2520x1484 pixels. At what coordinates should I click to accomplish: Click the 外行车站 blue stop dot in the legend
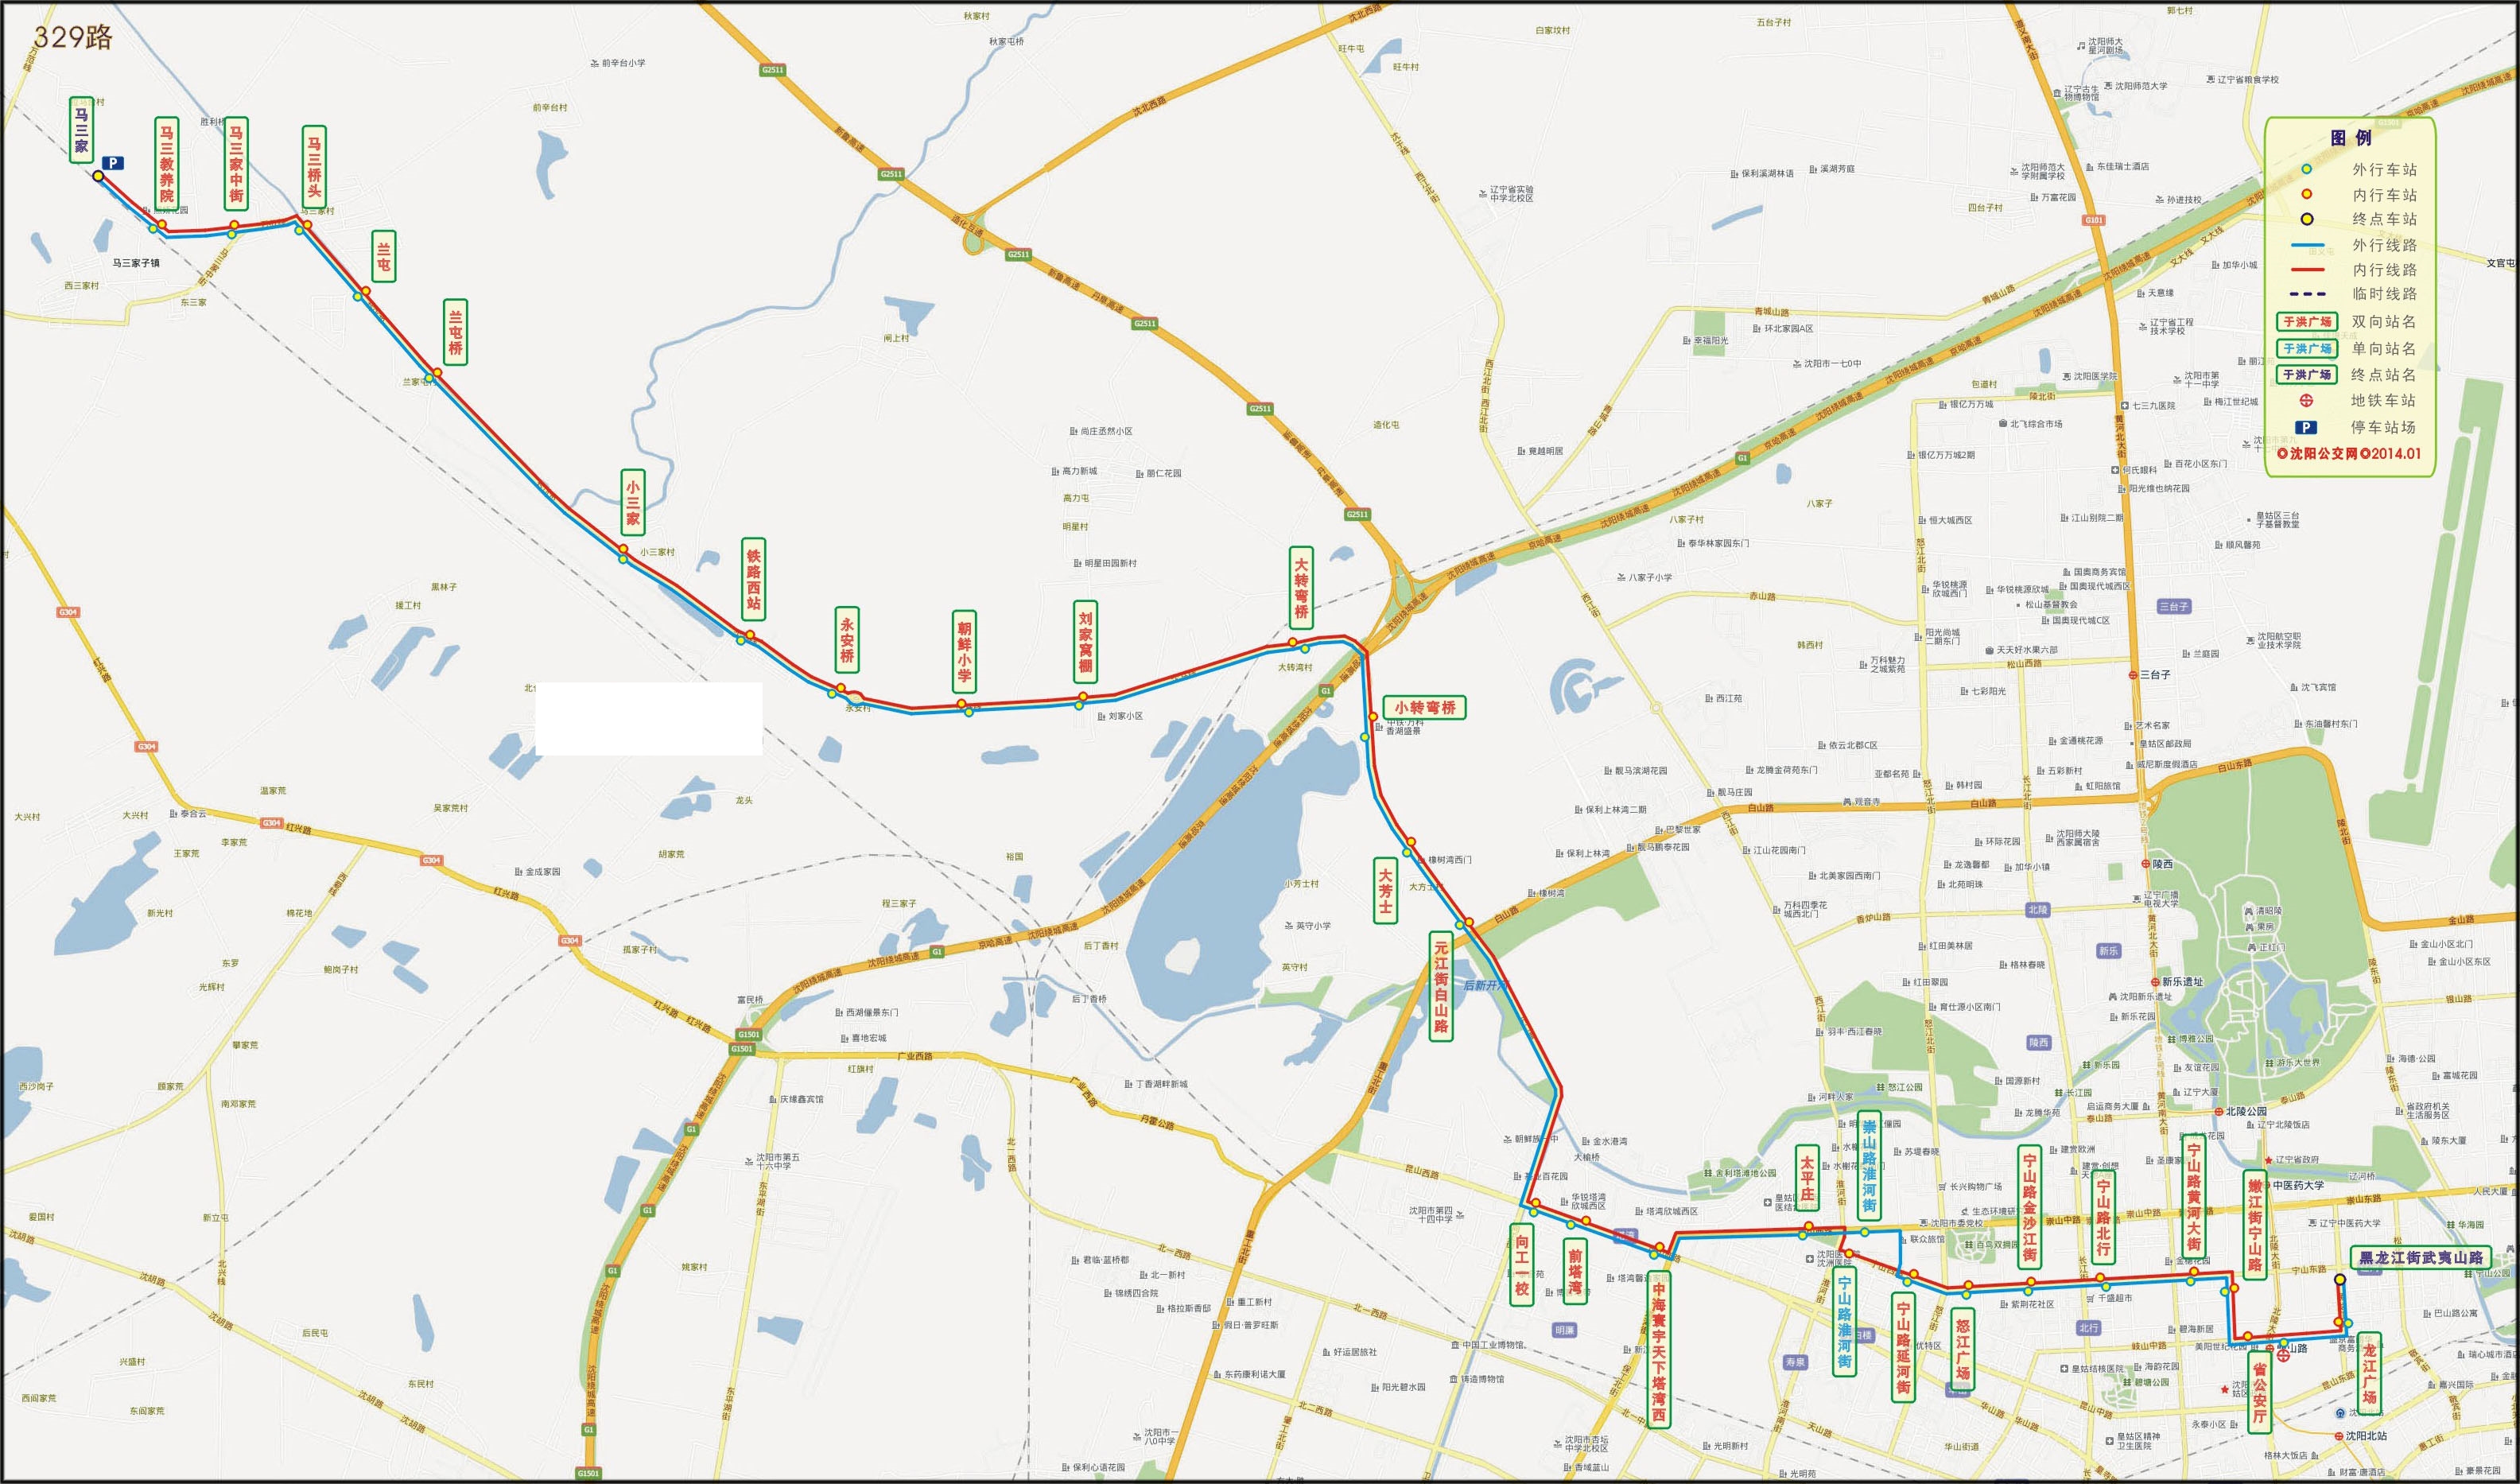point(2306,169)
